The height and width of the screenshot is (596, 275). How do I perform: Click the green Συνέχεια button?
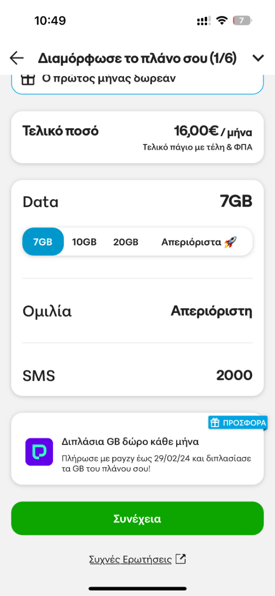click(x=137, y=519)
